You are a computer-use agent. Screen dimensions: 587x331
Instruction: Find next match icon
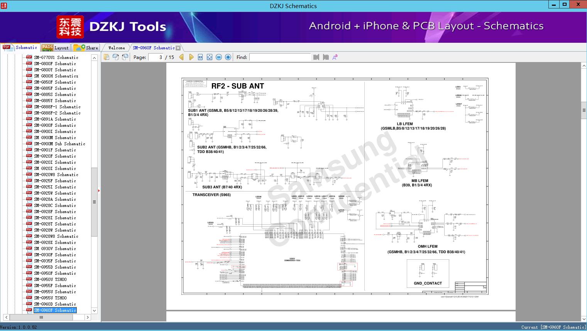[326, 57]
